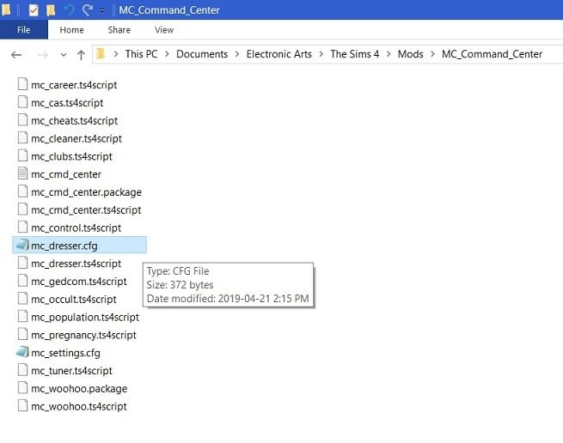
Task: Expand the chevron after Documents
Action: pos(237,54)
